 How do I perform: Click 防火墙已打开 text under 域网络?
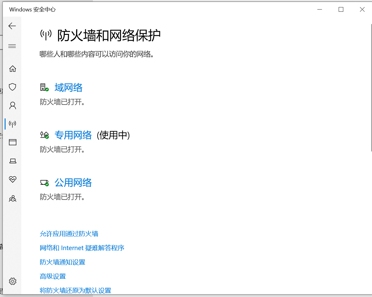pos(62,102)
